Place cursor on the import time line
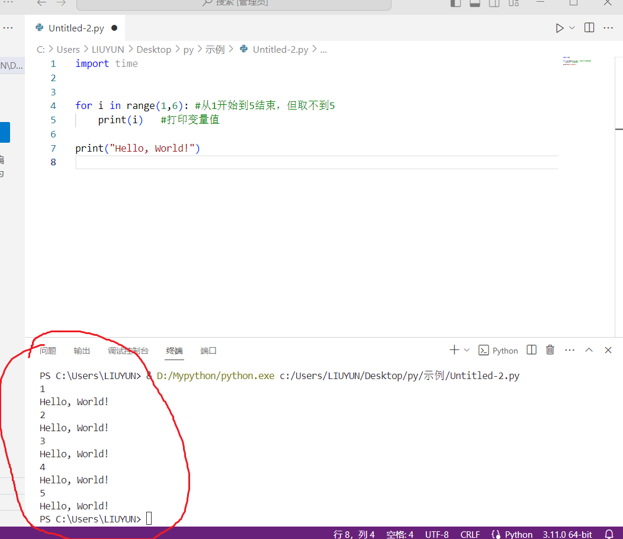The image size is (623, 539). click(x=107, y=63)
